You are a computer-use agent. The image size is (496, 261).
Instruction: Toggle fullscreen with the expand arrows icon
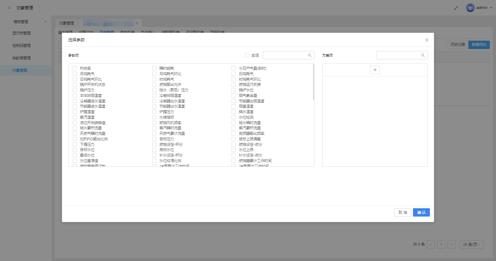click(x=456, y=8)
